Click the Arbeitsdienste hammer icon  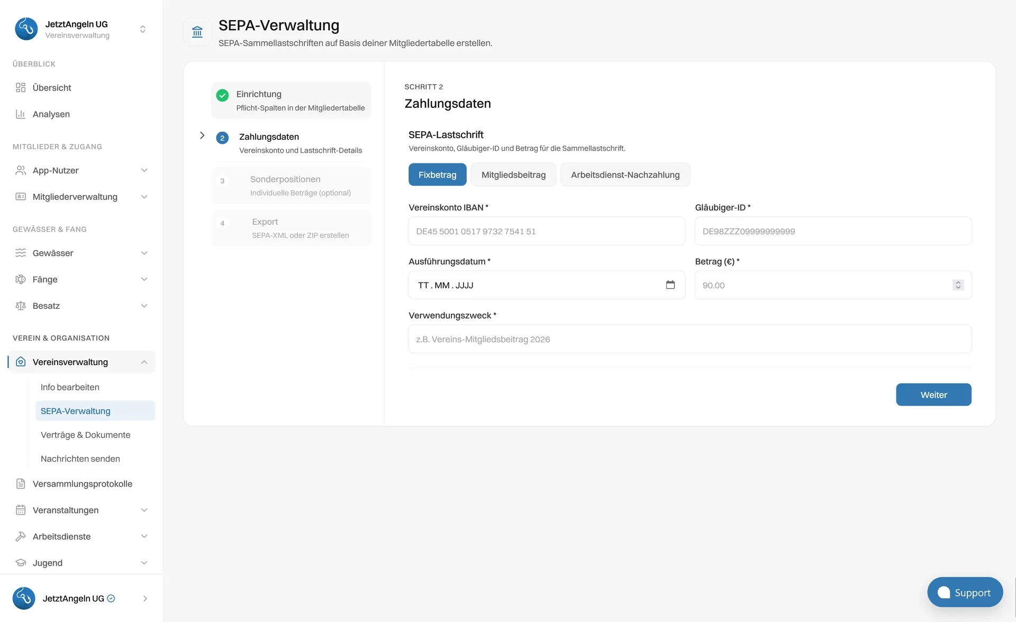click(x=21, y=536)
